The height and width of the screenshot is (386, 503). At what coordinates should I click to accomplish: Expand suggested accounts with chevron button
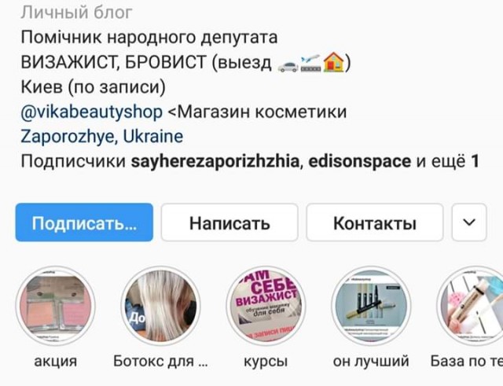[x=469, y=222]
